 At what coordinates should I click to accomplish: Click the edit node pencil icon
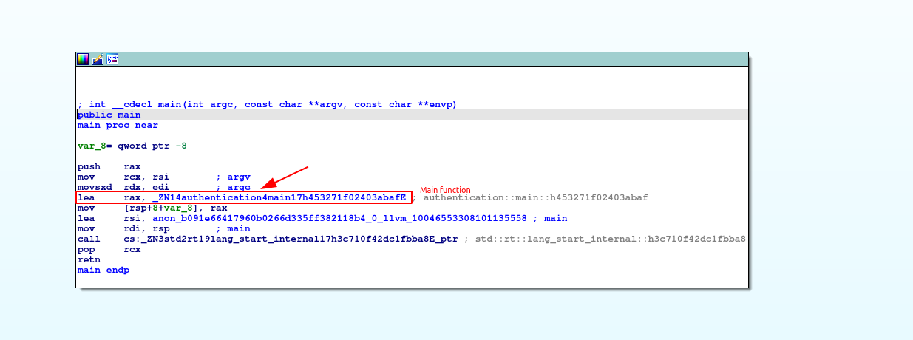click(x=97, y=59)
